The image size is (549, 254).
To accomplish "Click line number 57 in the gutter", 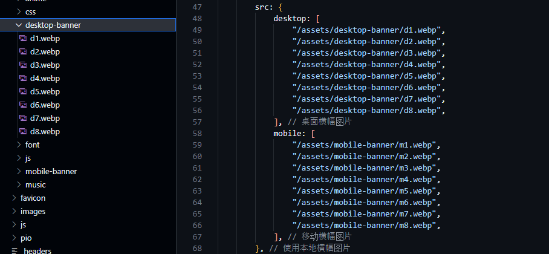I will click(197, 122).
